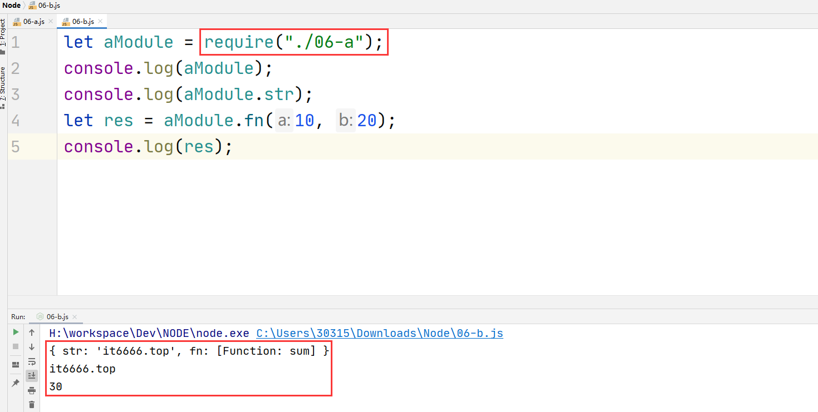This screenshot has width=818, height=412.
Task: Click the Node breadcrumb in navigation bar
Action: click(12, 6)
